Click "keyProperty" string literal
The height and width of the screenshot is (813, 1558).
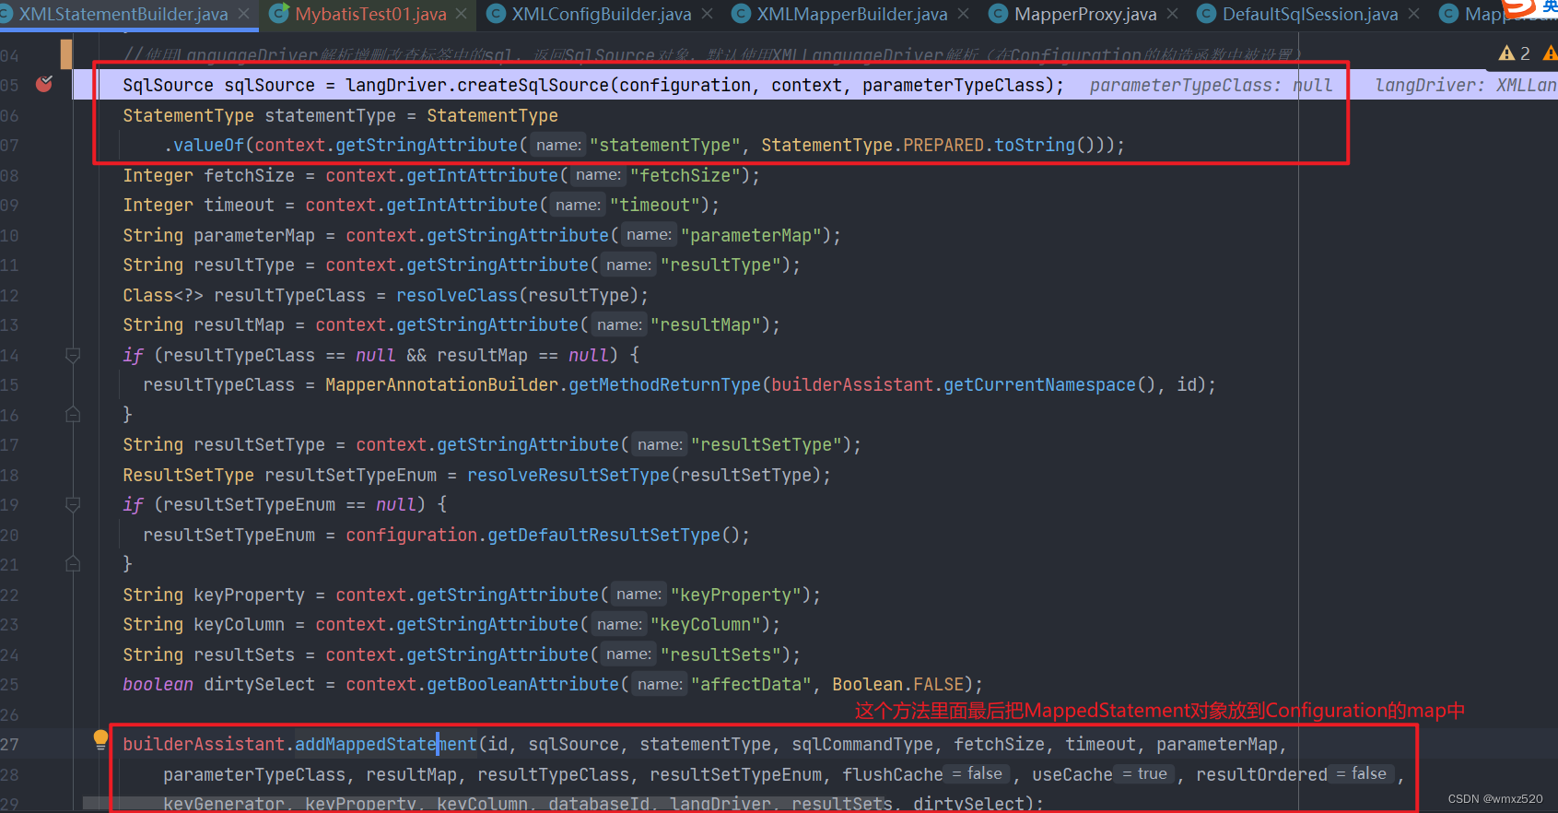[735, 595]
